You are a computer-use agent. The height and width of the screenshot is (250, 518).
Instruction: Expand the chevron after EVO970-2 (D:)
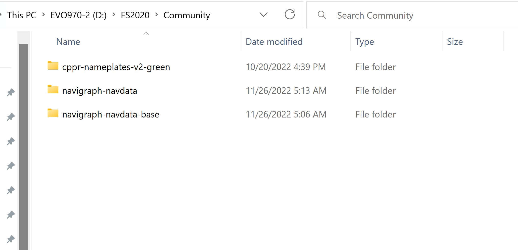(114, 15)
